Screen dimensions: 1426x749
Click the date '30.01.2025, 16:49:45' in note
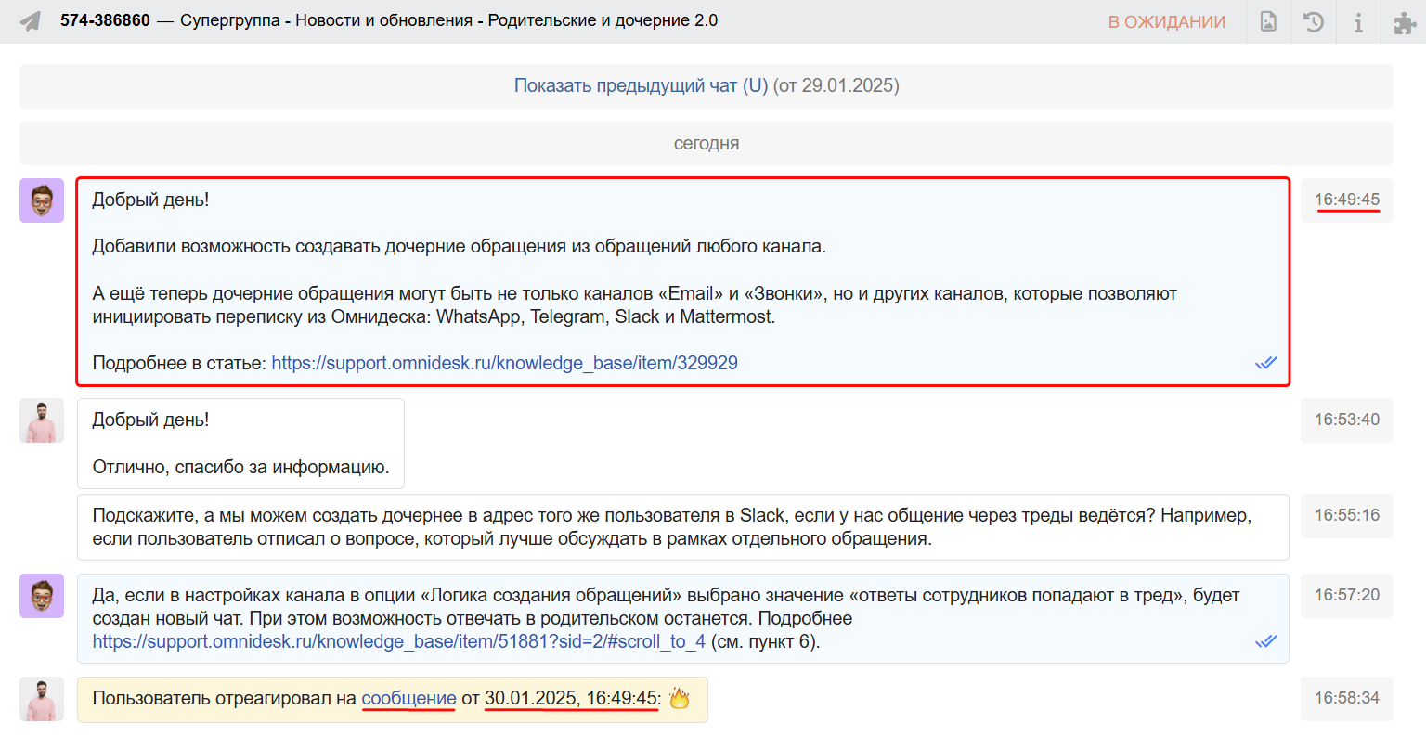[572, 698]
